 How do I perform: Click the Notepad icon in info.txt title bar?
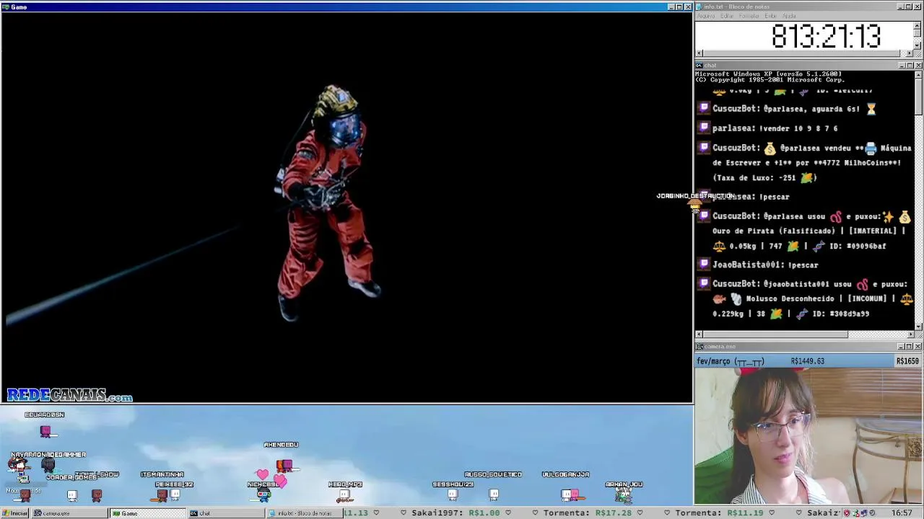[699, 6]
